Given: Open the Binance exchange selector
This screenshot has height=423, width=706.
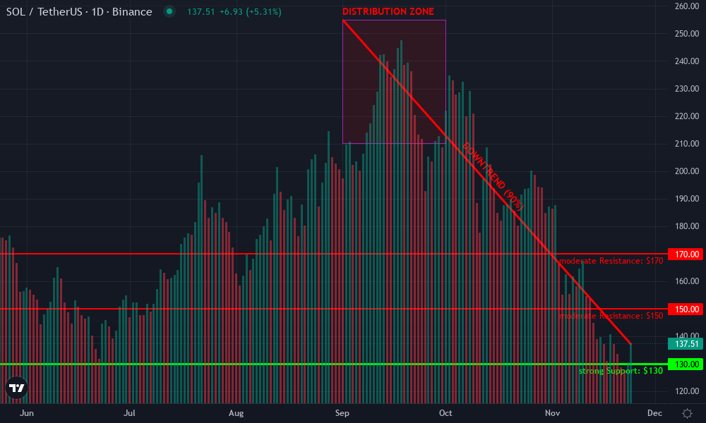Looking at the screenshot, I should pos(133,12).
